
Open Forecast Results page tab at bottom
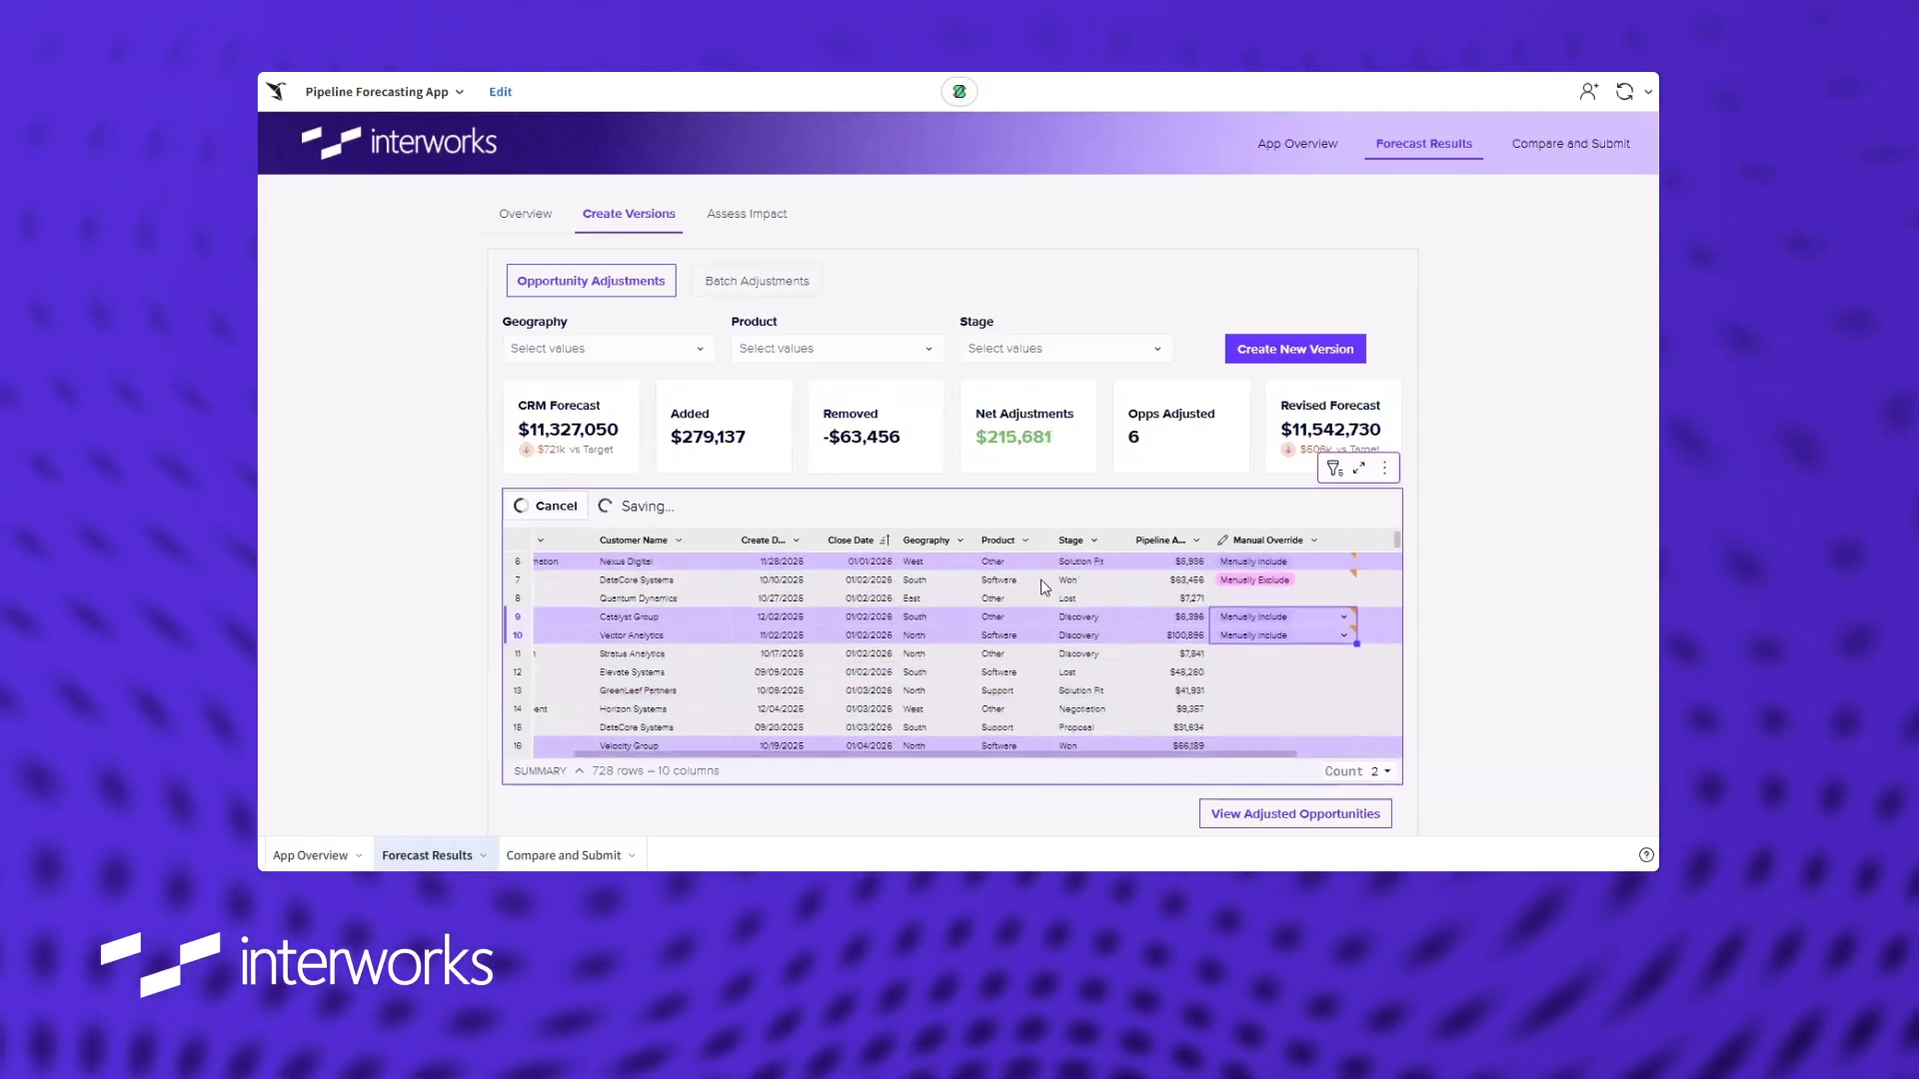pos(427,856)
